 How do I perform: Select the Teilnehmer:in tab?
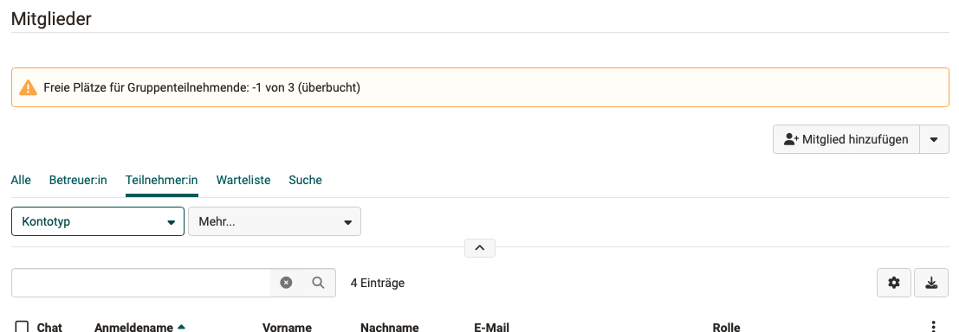point(161,180)
